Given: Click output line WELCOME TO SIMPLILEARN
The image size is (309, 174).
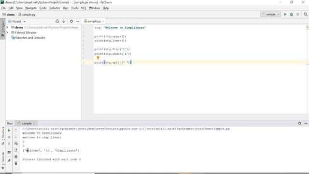Looking at the screenshot, I should [42, 133].
